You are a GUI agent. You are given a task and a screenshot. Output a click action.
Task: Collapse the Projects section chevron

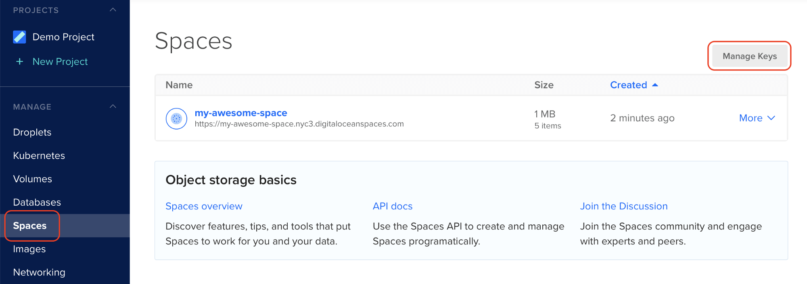[x=113, y=10]
